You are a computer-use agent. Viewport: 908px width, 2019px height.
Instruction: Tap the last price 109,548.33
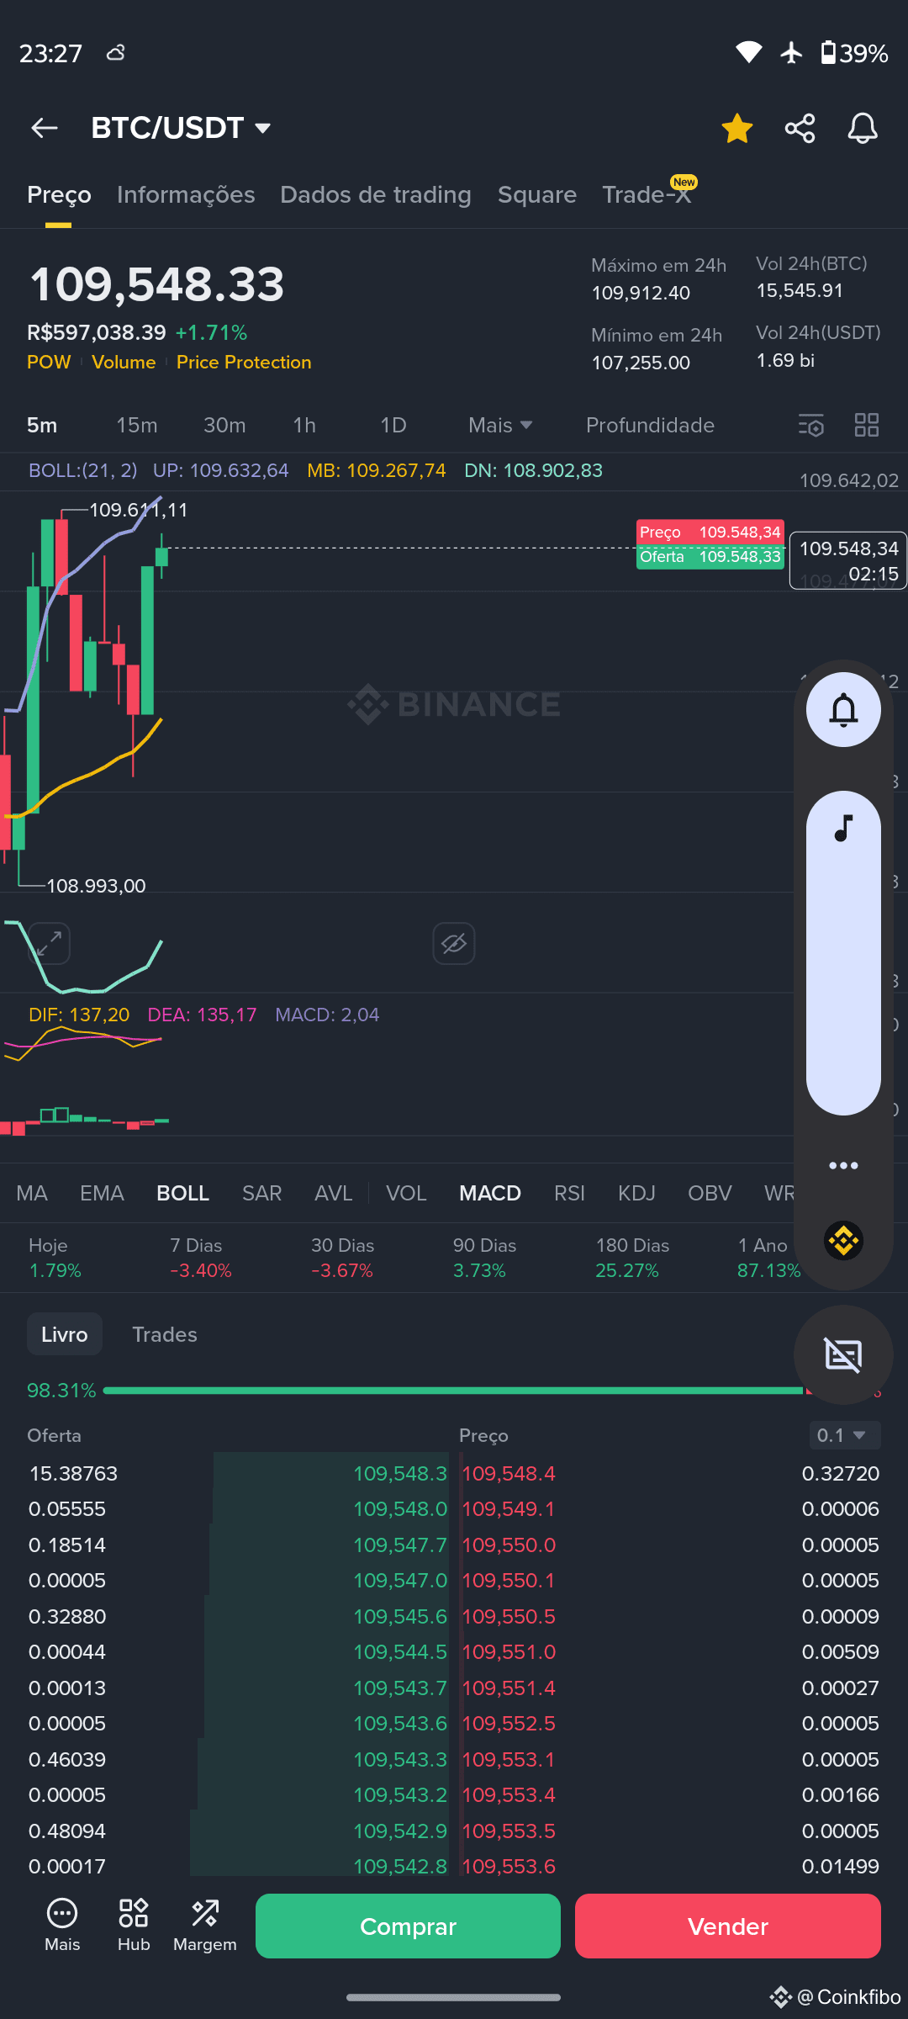(156, 284)
